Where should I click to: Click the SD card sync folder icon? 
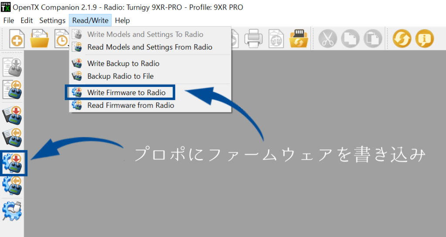pos(299,39)
